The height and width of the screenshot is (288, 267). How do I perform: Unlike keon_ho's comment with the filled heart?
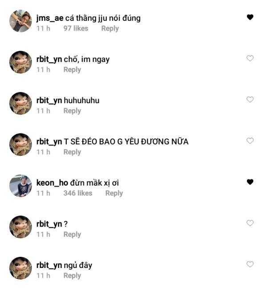[x=250, y=182]
